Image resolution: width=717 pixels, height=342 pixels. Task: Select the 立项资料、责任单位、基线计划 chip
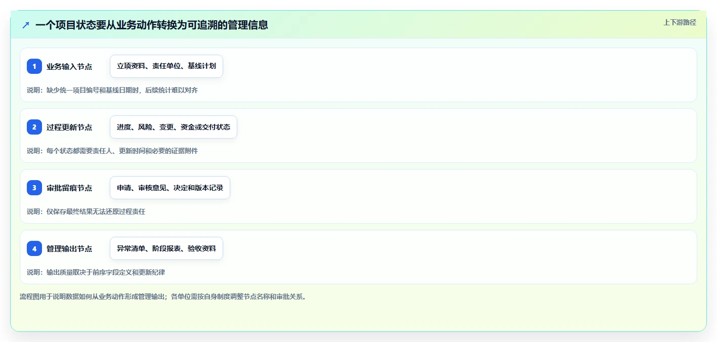coord(166,66)
